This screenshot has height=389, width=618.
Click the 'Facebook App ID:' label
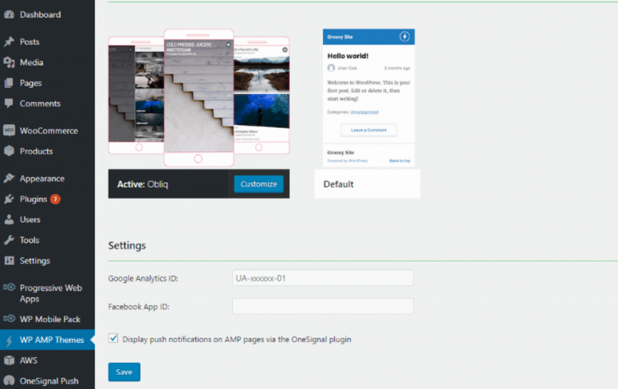(139, 307)
